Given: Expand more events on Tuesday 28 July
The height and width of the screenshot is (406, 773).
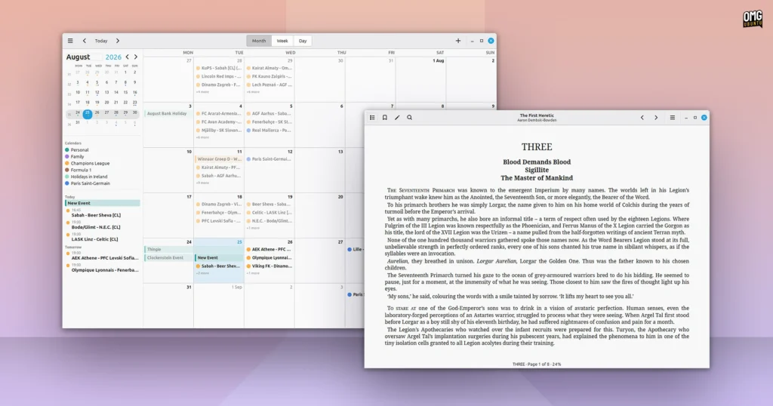Looking at the screenshot, I should tap(202, 92).
